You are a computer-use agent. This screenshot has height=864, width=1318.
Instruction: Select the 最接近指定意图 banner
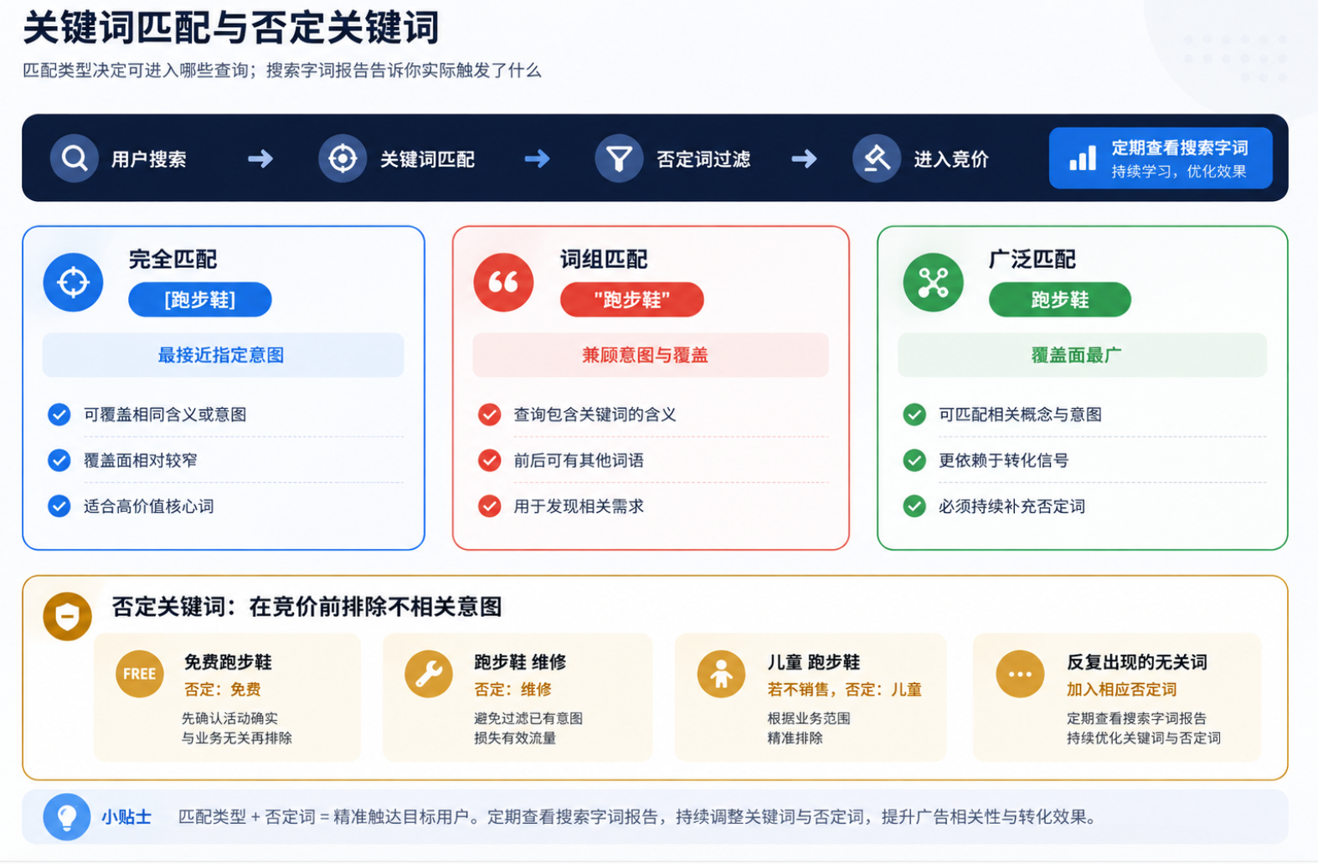pos(224,355)
